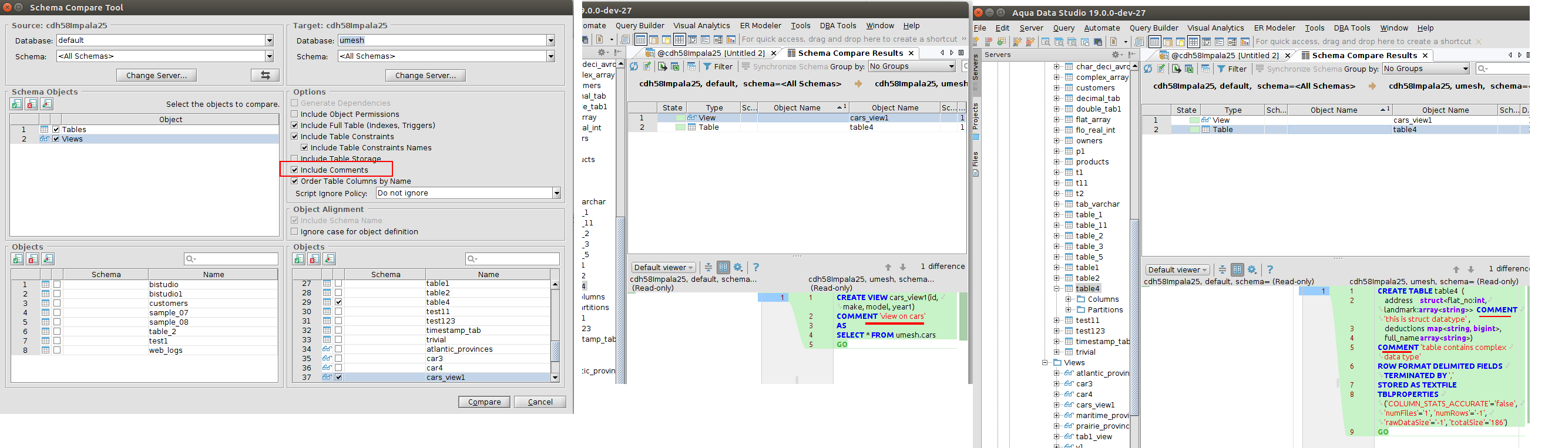
Task: Click the search field in source Objects panel
Action: [231, 259]
